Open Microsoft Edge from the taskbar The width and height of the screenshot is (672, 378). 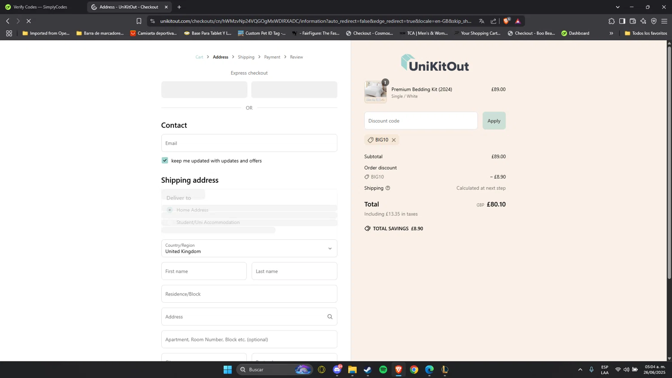pos(430,369)
